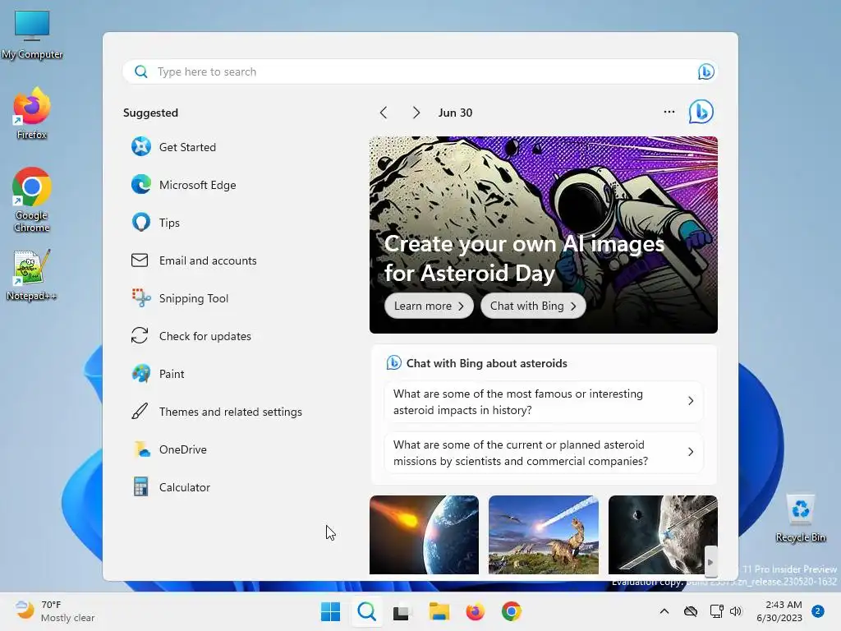
Task: Click the volume speaker tray icon
Action: pyautogui.click(x=737, y=611)
